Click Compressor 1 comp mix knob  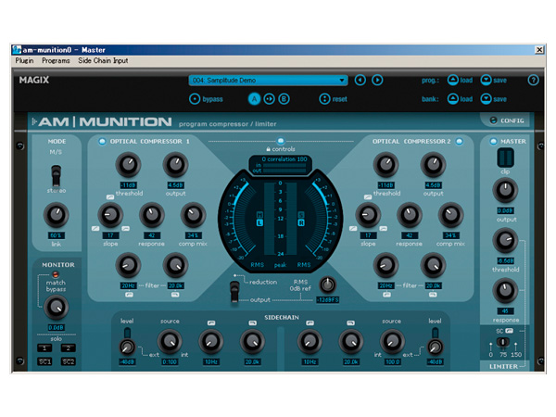point(194,215)
